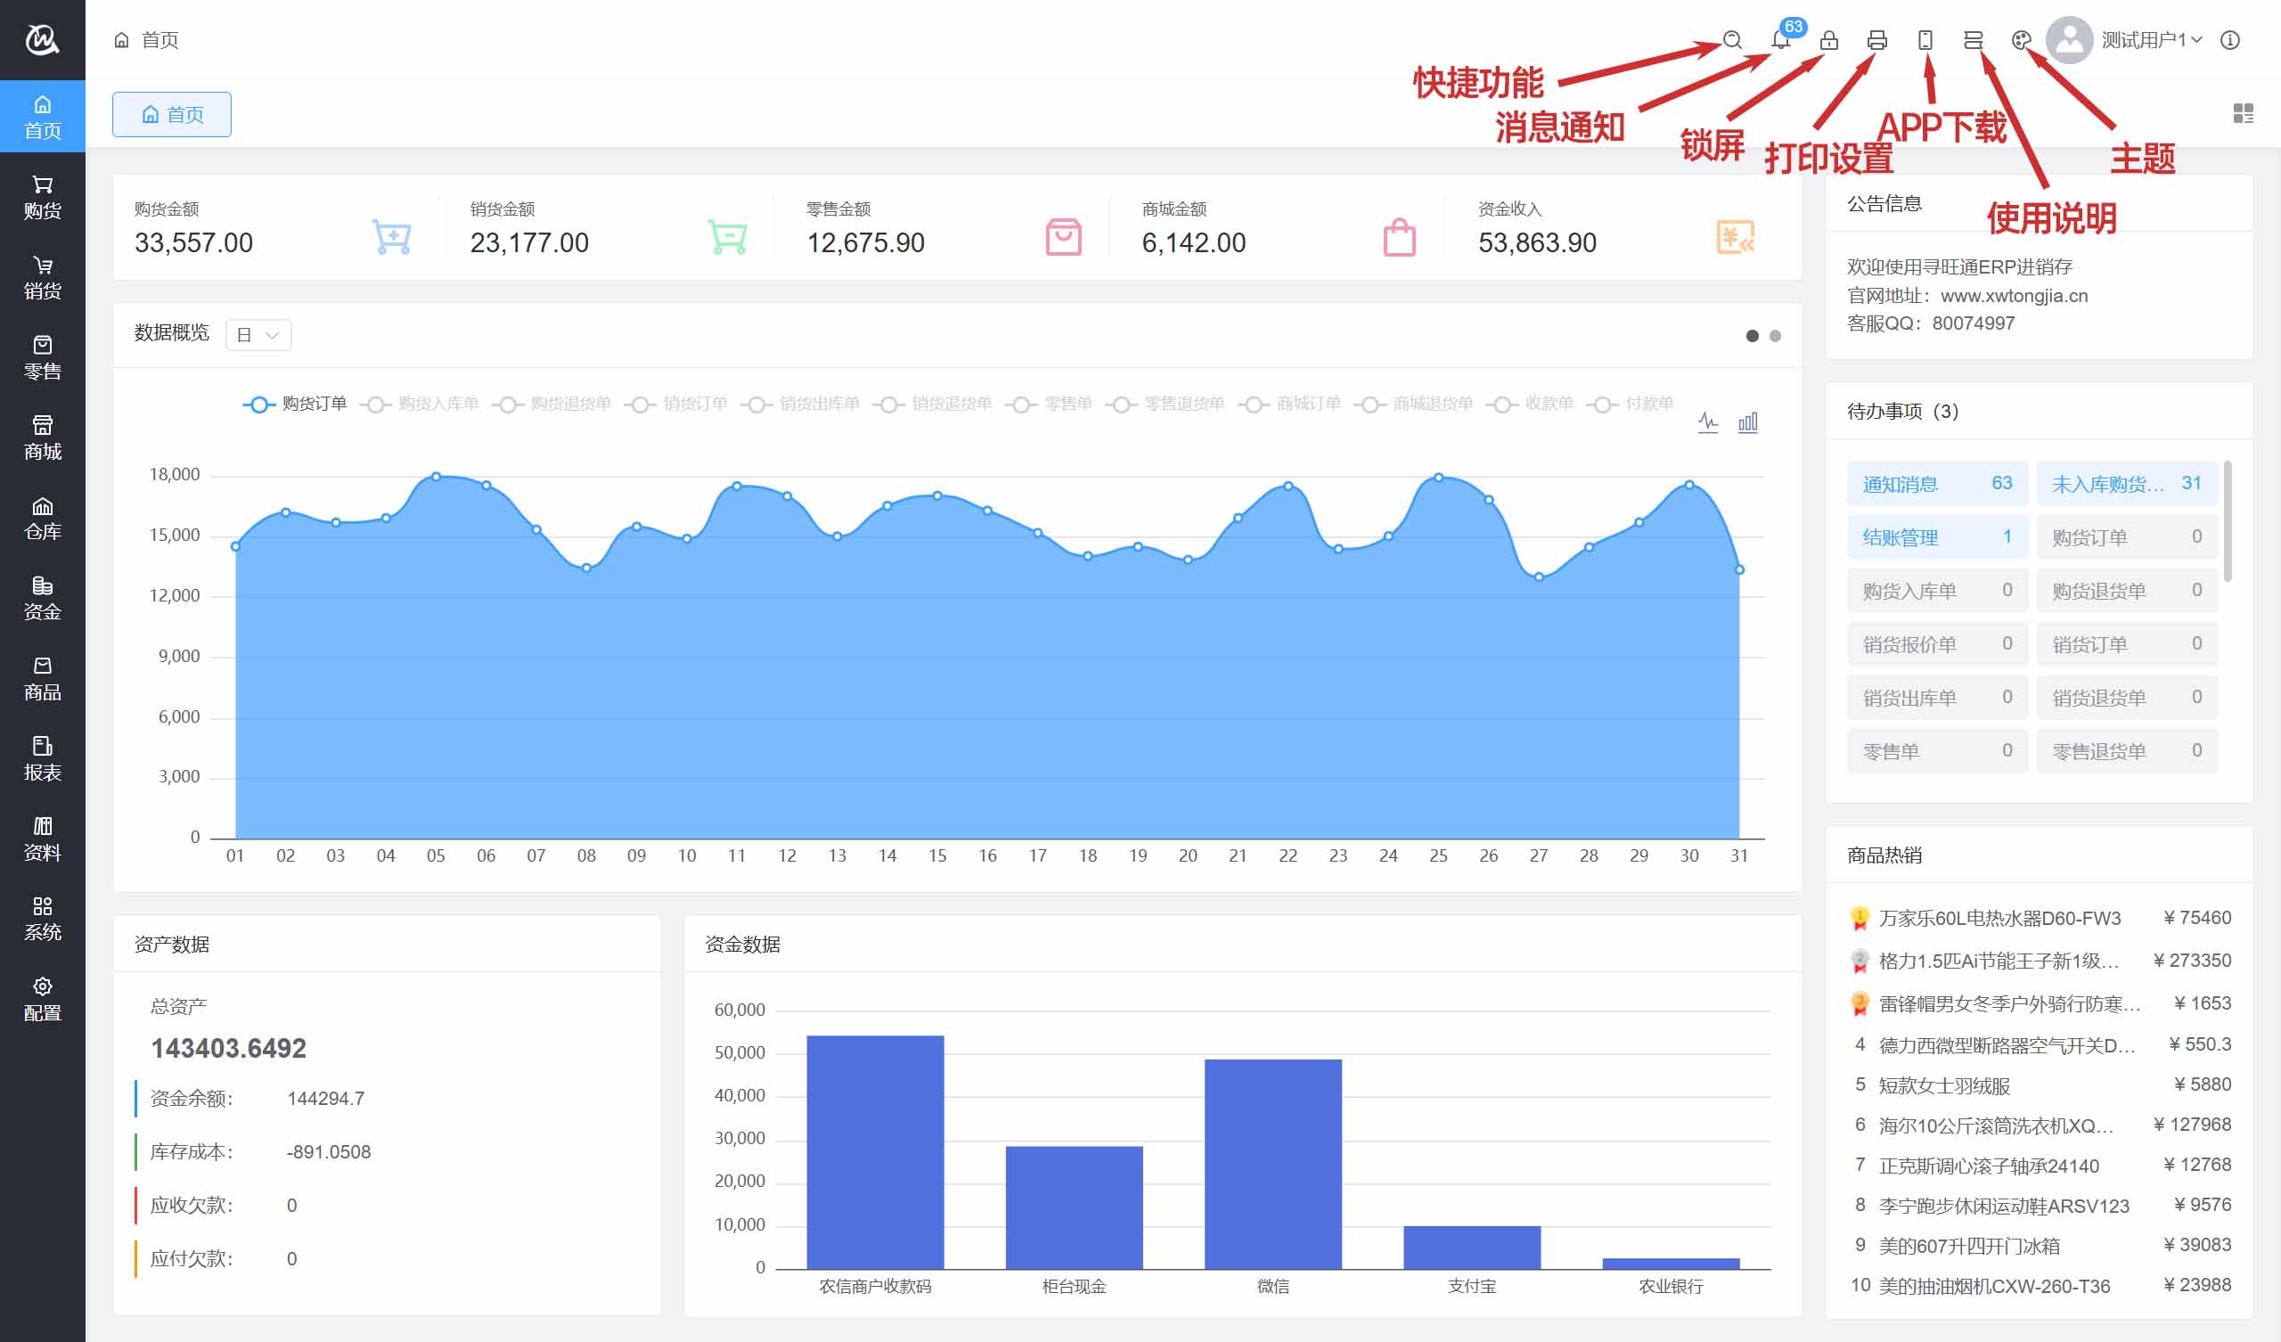This screenshot has width=2281, height=1342.
Task: Open the theme palette icon
Action: tap(2021, 40)
